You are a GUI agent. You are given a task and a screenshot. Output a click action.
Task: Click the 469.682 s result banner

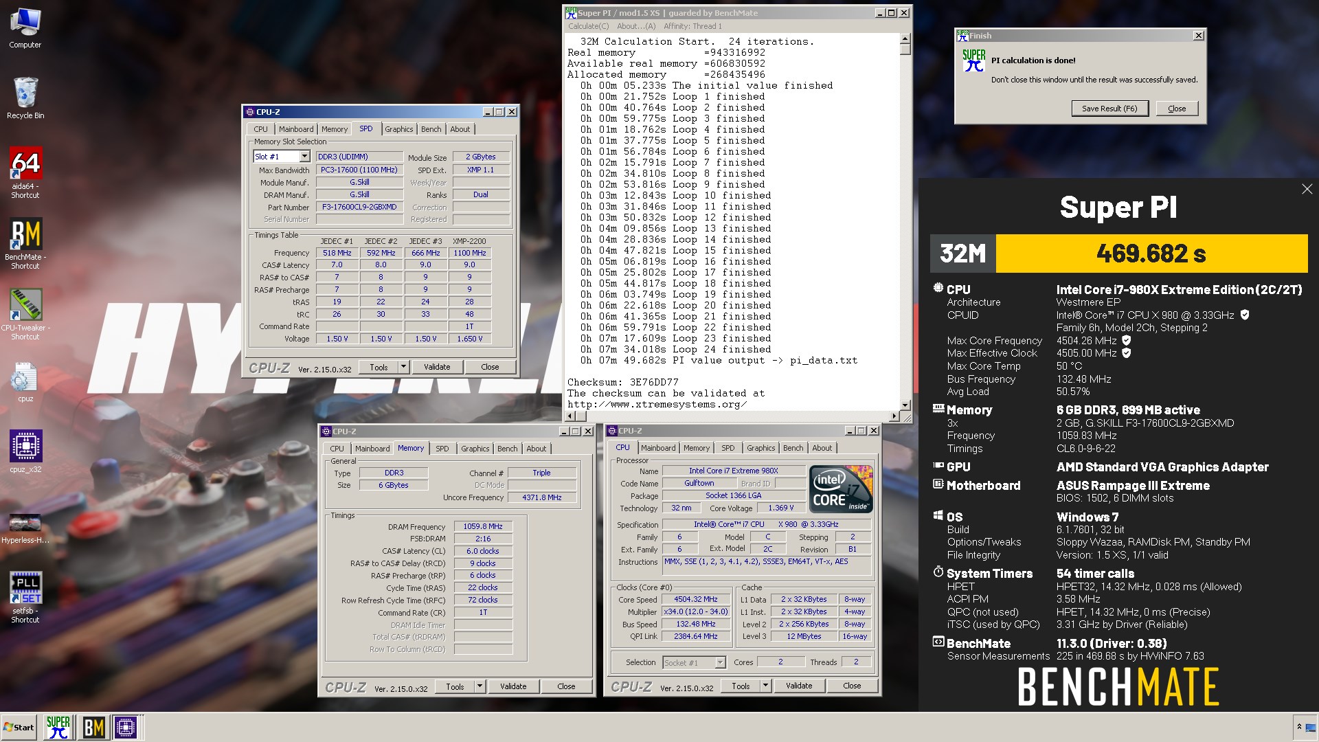tap(1151, 254)
